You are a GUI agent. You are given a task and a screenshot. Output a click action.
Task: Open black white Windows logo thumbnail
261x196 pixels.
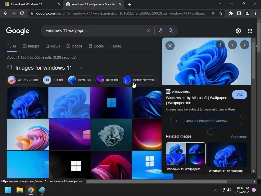[x=70, y=165]
